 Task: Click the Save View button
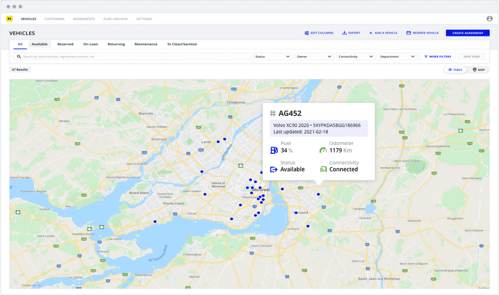(x=471, y=57)
